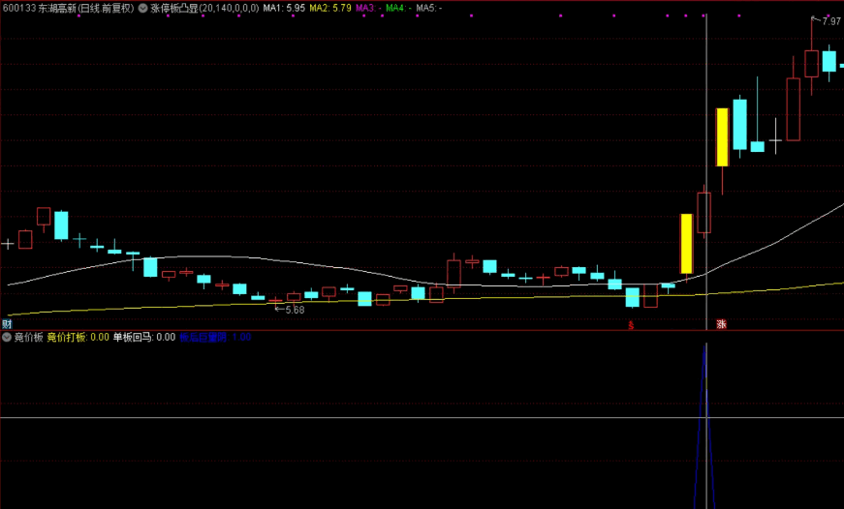
Task: Click the 涨 limit-up marker icon
Action: (x=721, y=324)
